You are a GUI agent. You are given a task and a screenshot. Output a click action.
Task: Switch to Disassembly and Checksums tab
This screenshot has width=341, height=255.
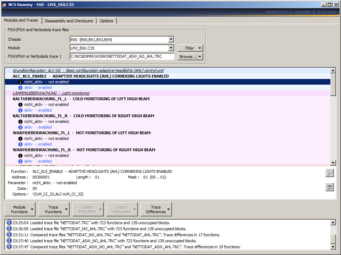click(x=69, y=21)
